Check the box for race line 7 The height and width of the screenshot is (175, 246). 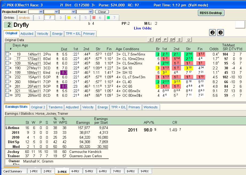click(x=7, y=81)
